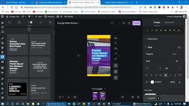This screenshot has width=189, height=106.
Task: Open the third-party media tab icon
Action: (19, 22)
